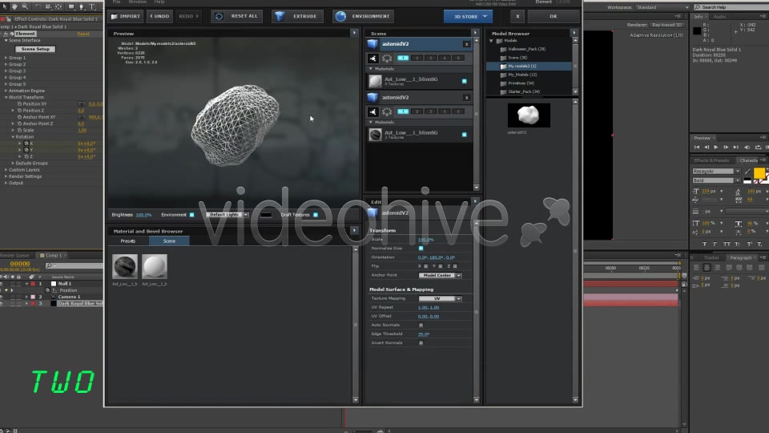Enable Flip X checkbox
This screenshot has width=769, height=433.
tap(425, 266)
